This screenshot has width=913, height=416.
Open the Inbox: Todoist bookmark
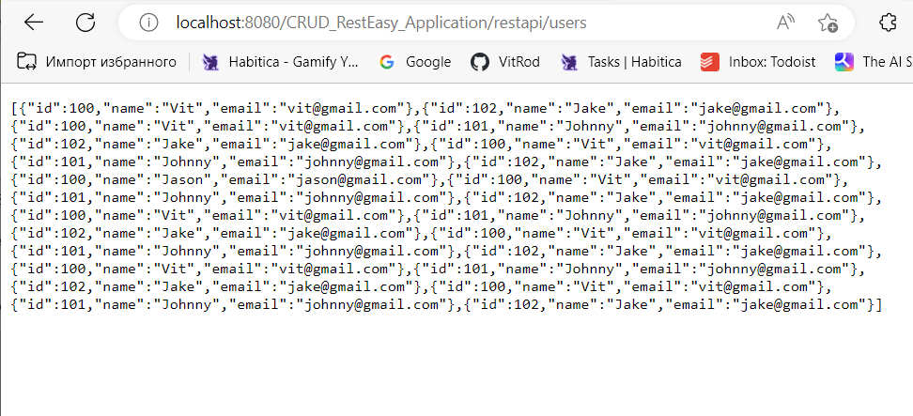pos(758,61)
